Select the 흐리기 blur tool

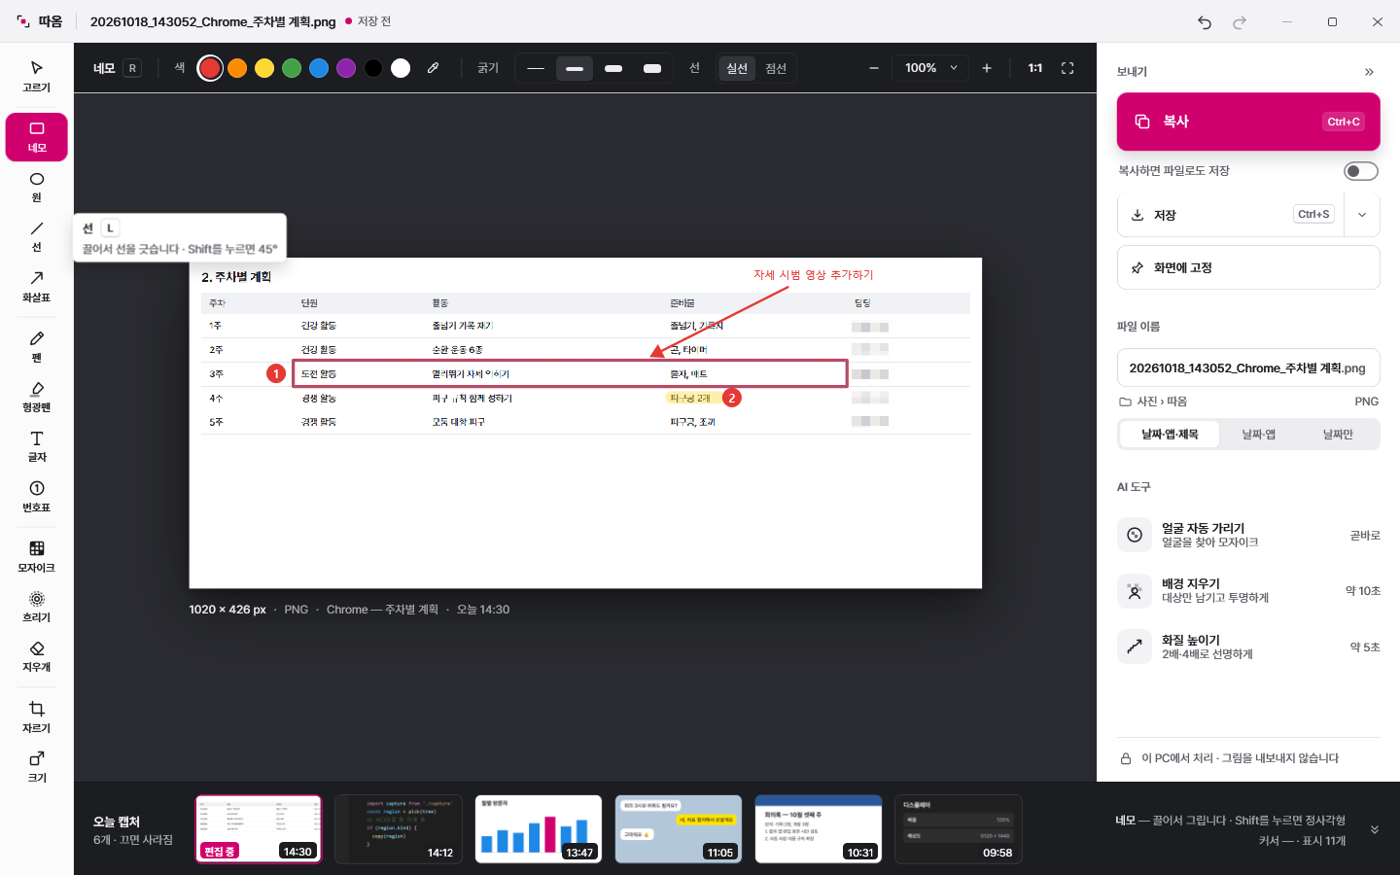pyautogui.click(x=37, y=607)
